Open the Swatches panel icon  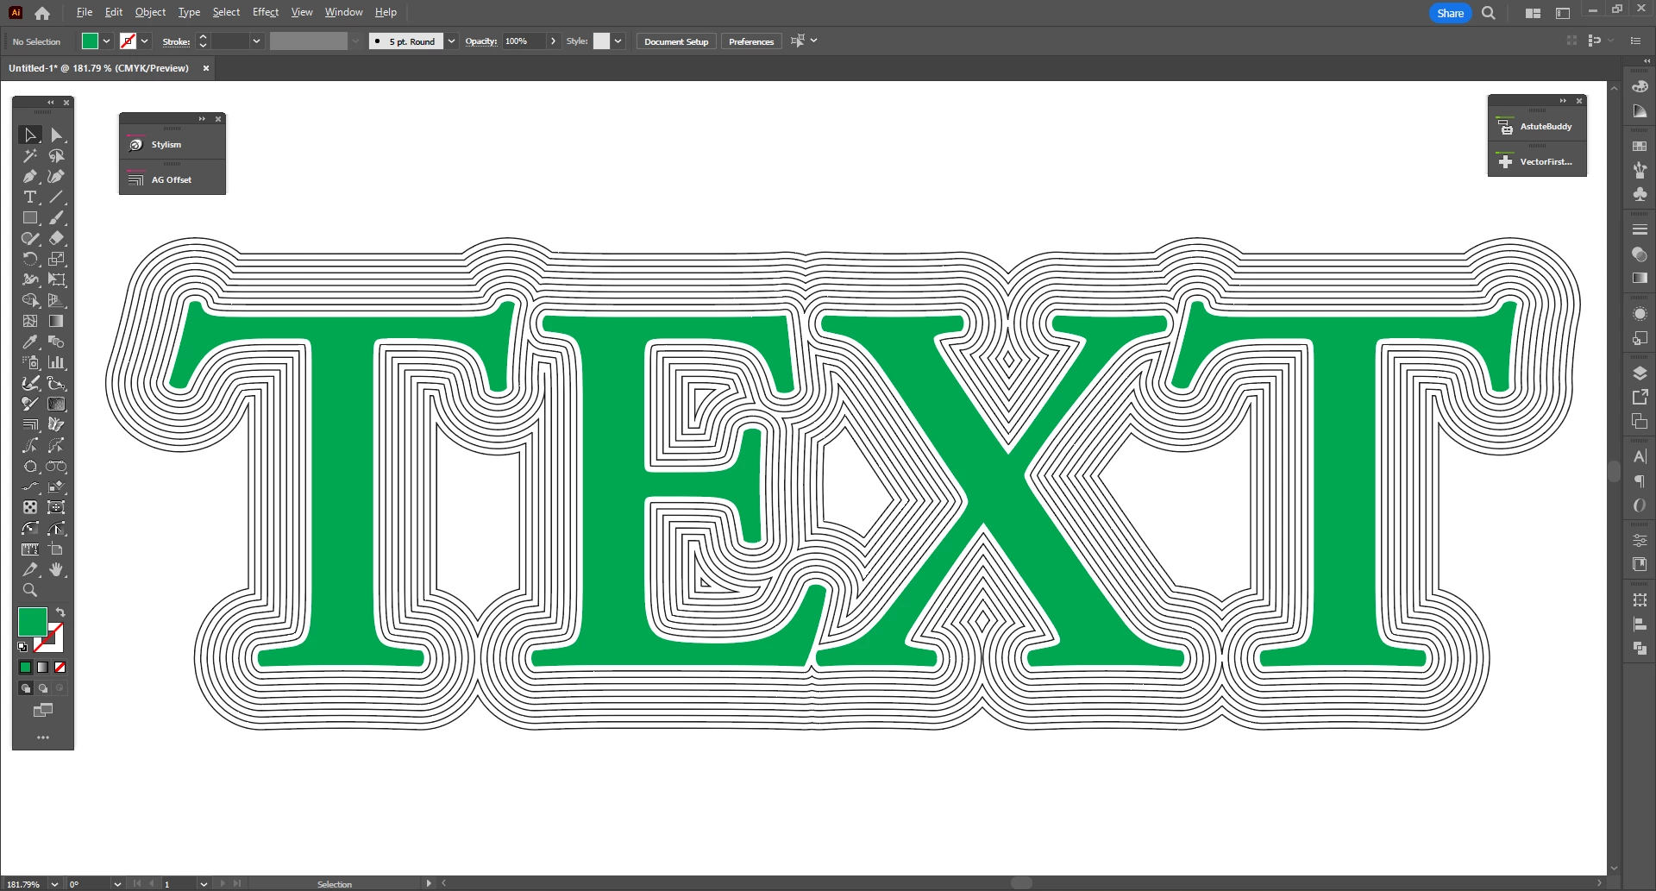coord(1640,147)
